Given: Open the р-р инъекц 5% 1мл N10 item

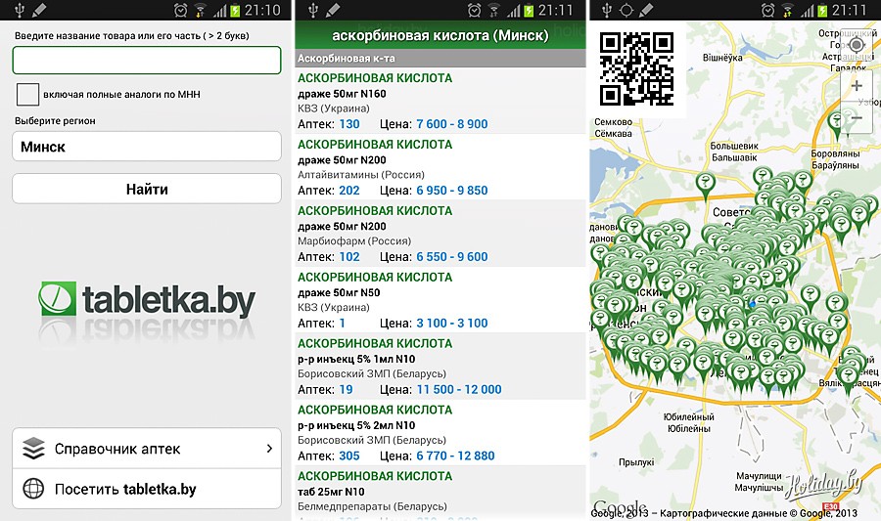Looking at the screenshot, I should click(440, 367).
